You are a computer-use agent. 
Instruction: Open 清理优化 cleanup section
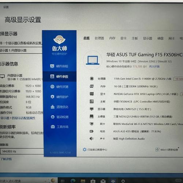coord(60,107)
